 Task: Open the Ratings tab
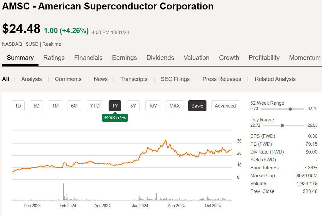(x=54, y=58)
